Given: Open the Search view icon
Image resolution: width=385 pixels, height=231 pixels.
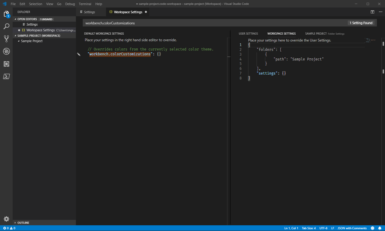Looking at the screenshot, I should [x=6, y=26].
